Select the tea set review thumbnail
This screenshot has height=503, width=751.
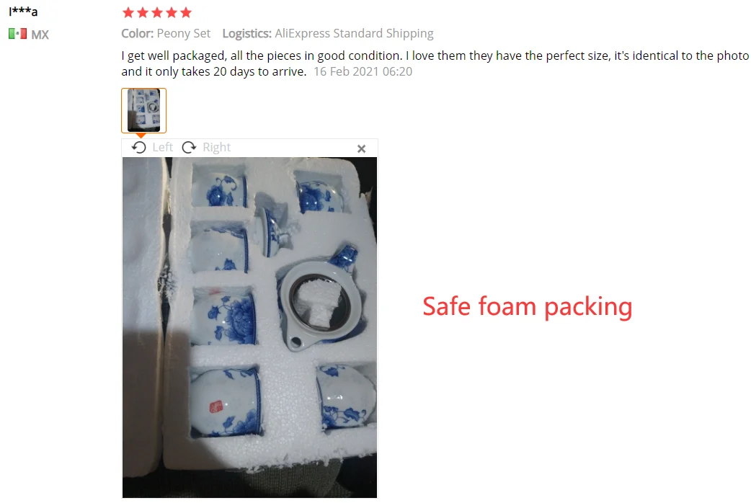143,110
